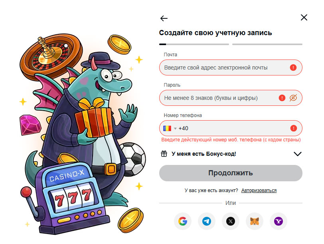Click the phone field error icon
Viewport: 324px width, 244px height.
293,128
